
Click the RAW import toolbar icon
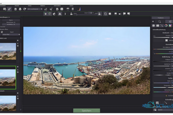(5, 9)
